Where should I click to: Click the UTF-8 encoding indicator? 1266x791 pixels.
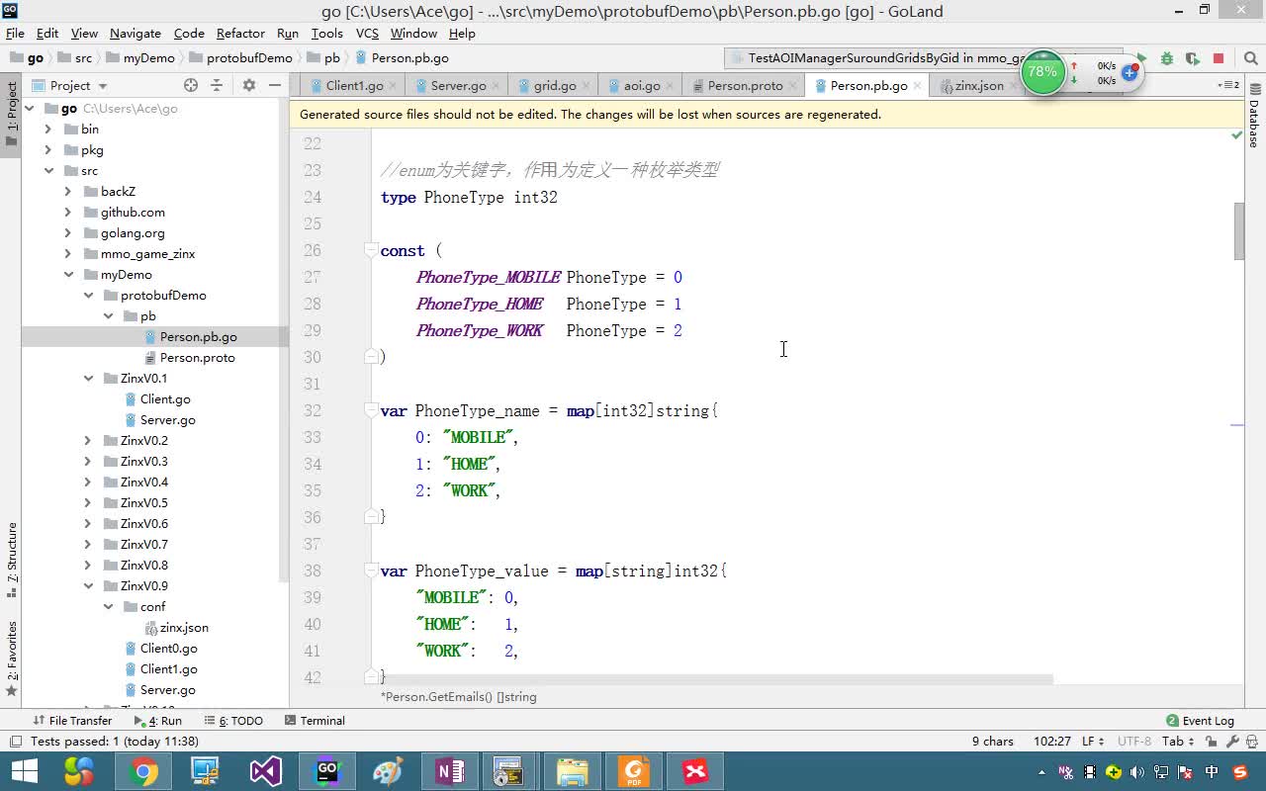1134,742
